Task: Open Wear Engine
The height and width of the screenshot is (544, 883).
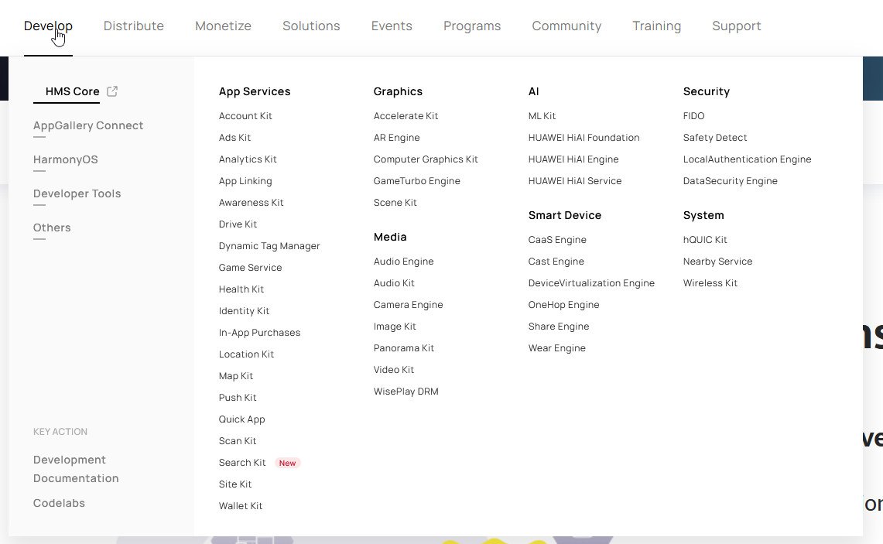Action: pos(556,348)
